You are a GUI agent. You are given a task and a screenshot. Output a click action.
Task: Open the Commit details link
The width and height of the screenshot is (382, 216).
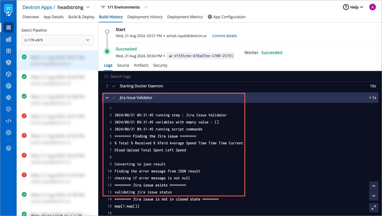tap(224, 36)
